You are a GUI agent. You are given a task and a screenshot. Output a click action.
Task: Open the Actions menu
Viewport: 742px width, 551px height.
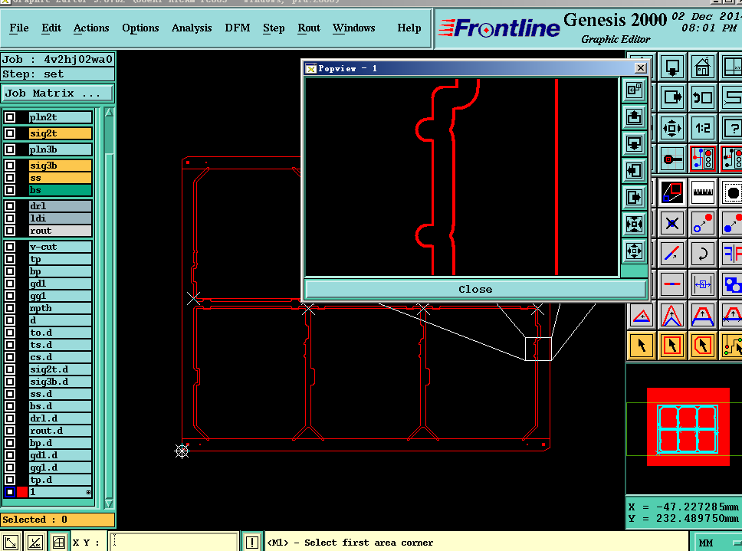point(91,28)
